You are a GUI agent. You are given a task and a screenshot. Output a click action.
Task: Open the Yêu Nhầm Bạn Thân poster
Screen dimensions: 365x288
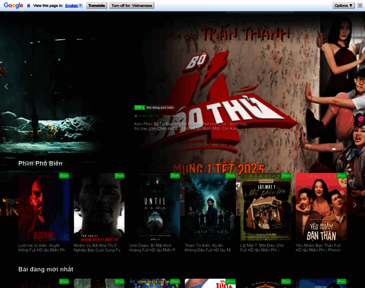tap(321, 206)
